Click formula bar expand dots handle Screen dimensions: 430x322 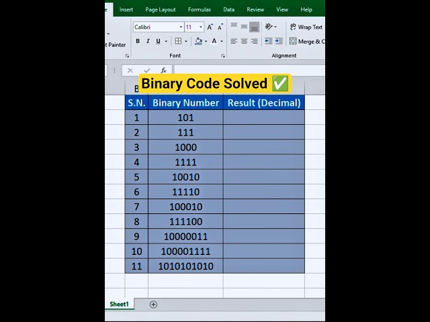coord(114,70)
